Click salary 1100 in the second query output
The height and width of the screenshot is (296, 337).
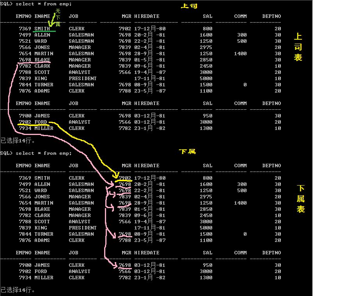pos(206,240)
